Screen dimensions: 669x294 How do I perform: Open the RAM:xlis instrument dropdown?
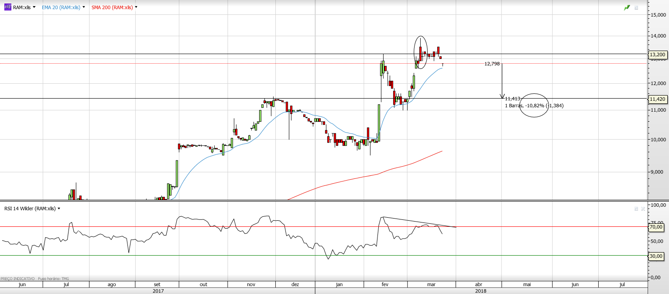click(x=34, y=7)
